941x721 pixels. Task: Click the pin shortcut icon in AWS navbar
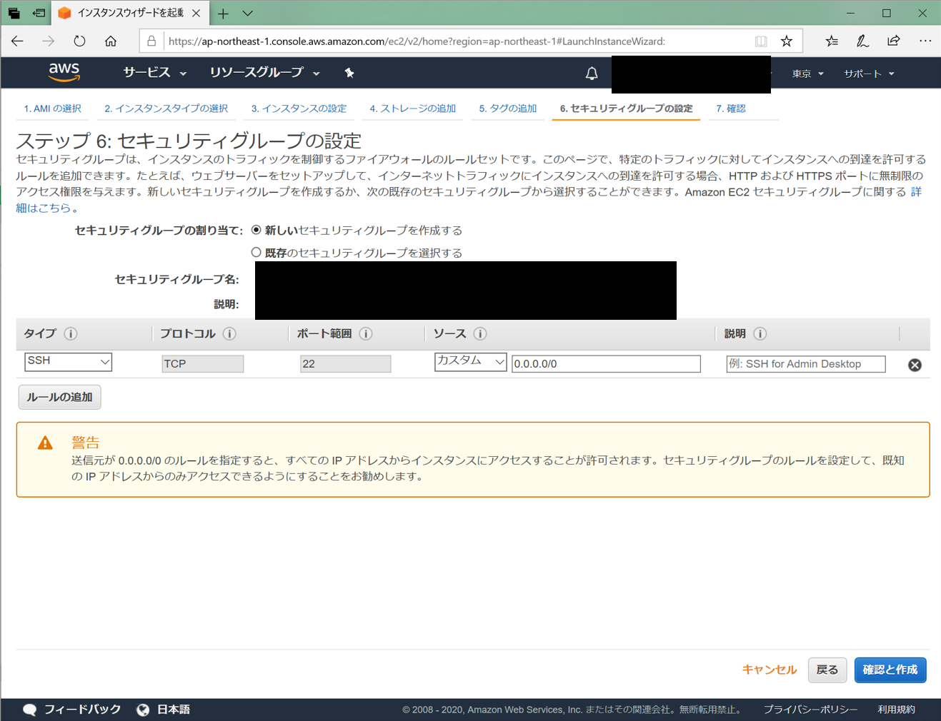pos(349,73)
